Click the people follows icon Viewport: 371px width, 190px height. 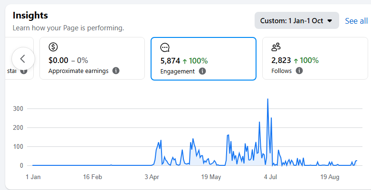coord(276,47)
